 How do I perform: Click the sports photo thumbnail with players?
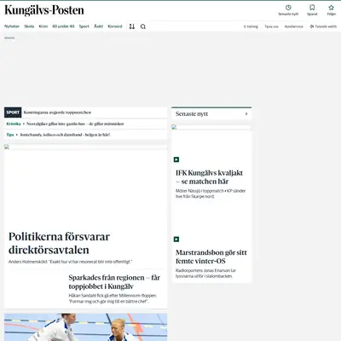[85, 327]
